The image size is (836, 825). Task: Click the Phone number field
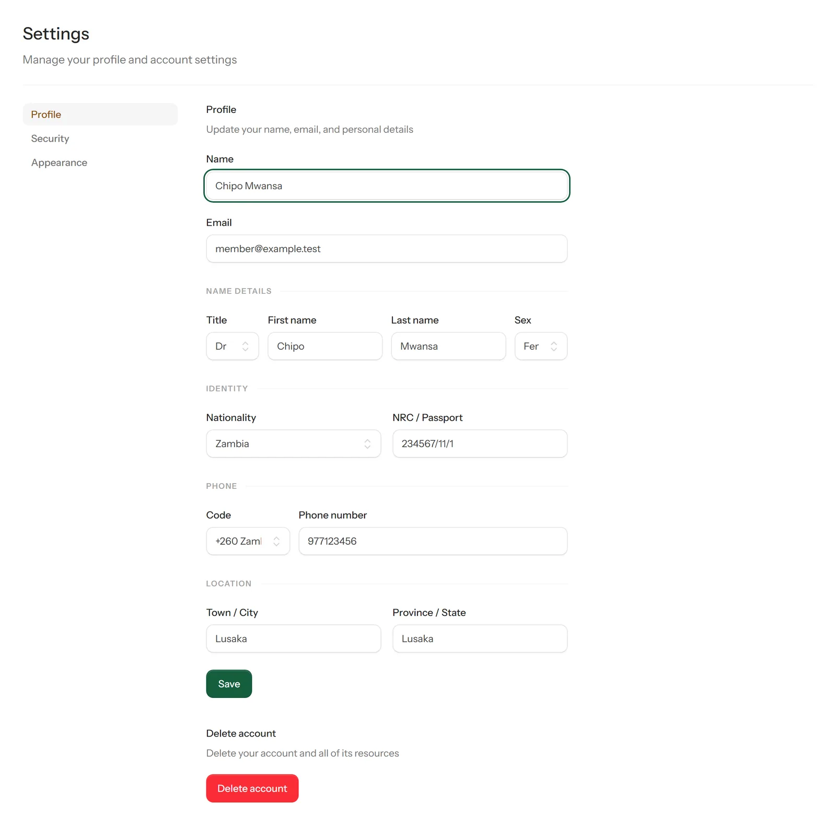click(x=433, y=541)
